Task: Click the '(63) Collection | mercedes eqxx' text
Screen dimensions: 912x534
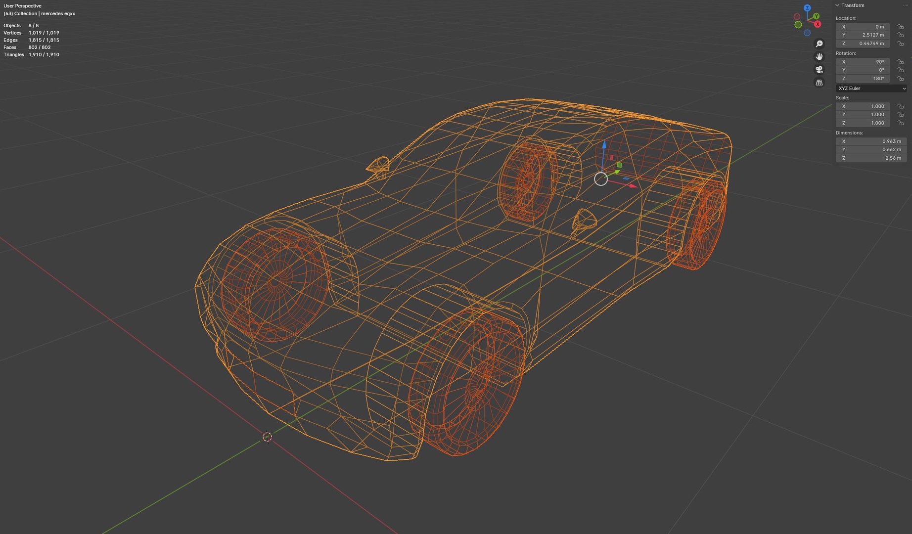Action: [39, 14]
